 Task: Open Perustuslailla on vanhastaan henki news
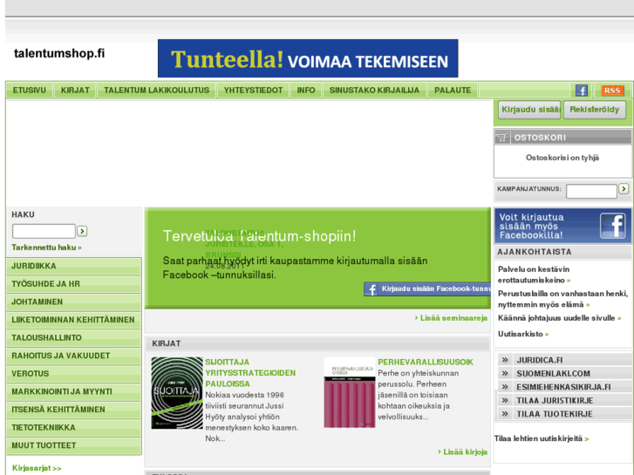click(x=562, y=299)
